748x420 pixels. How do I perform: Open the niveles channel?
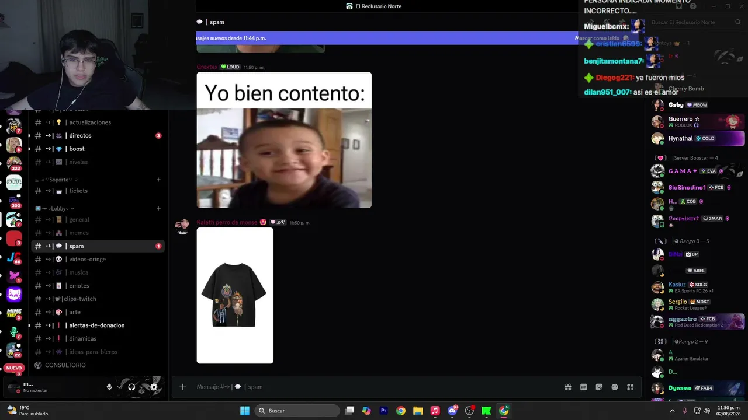(98, 162)
